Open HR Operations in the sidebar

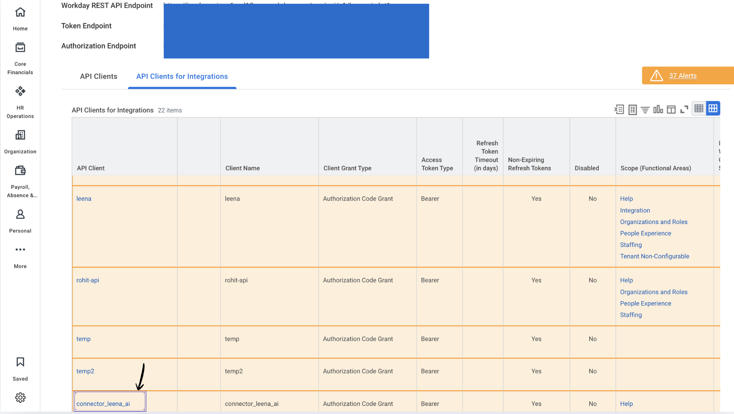(x=20, y=103)
